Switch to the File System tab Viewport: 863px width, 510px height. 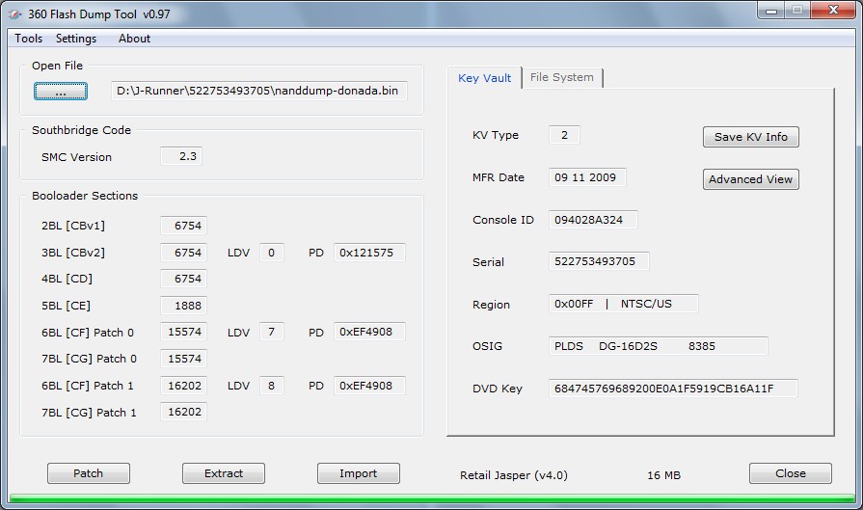(562, 77)
